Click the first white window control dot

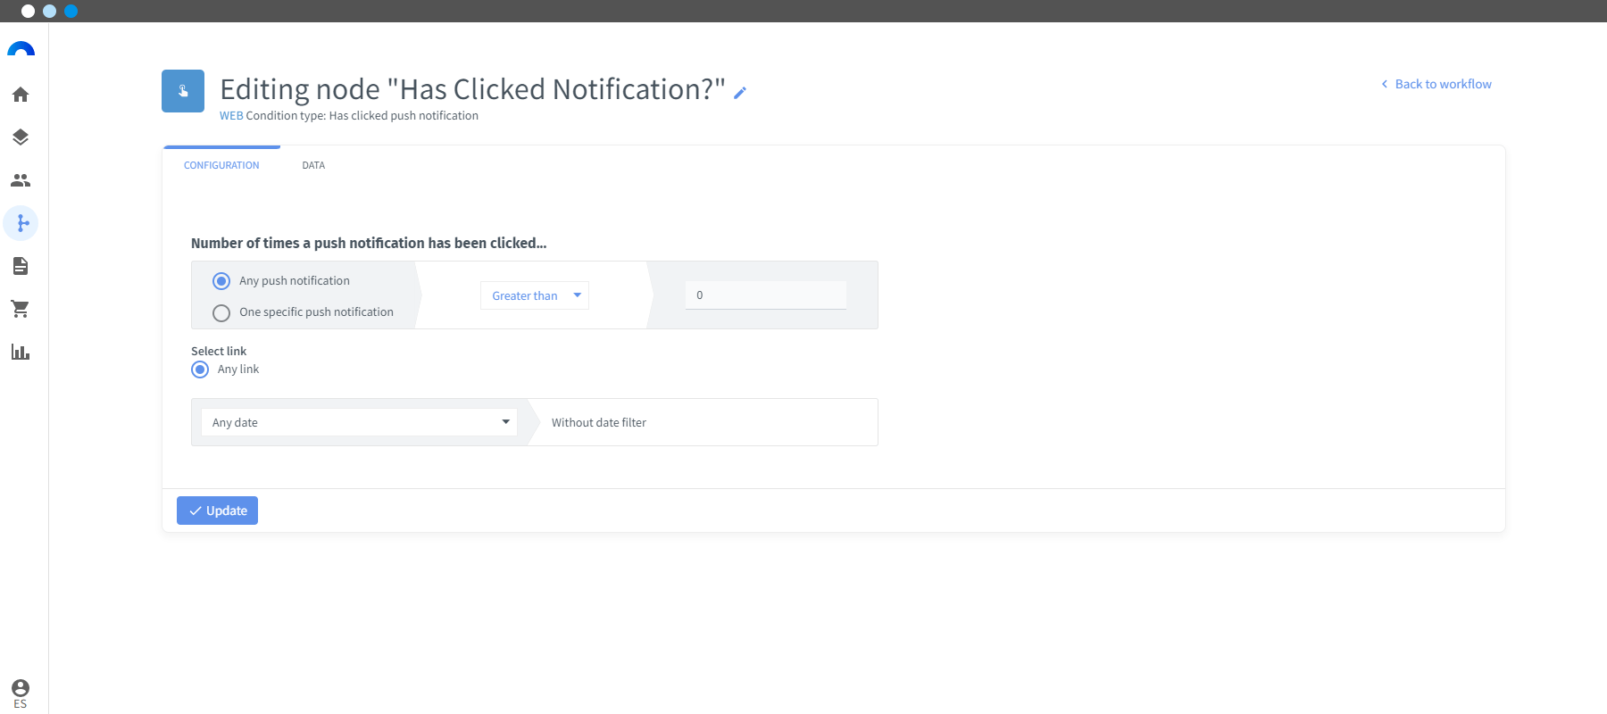[x=29, y=12]
